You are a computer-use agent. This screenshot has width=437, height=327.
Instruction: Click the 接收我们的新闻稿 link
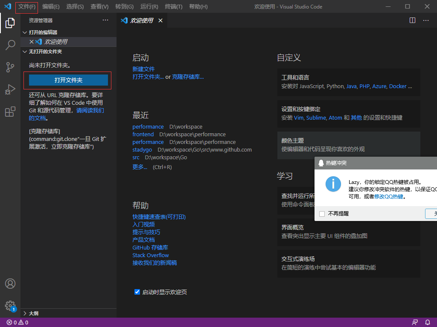[x=154, y=263]
